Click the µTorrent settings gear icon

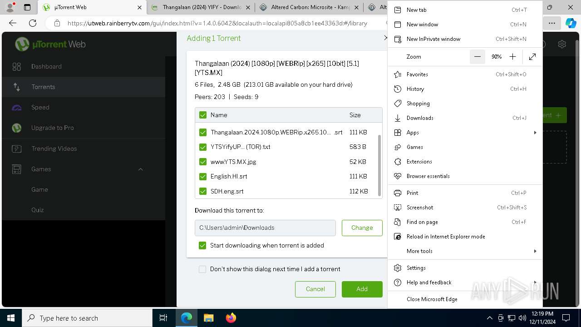point(562,44)
